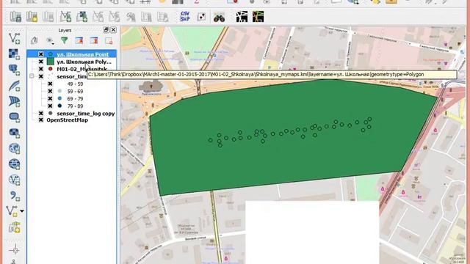Hide the OpenStreetMap base layer
Screen dimensions: 470x264
(41, 120)
